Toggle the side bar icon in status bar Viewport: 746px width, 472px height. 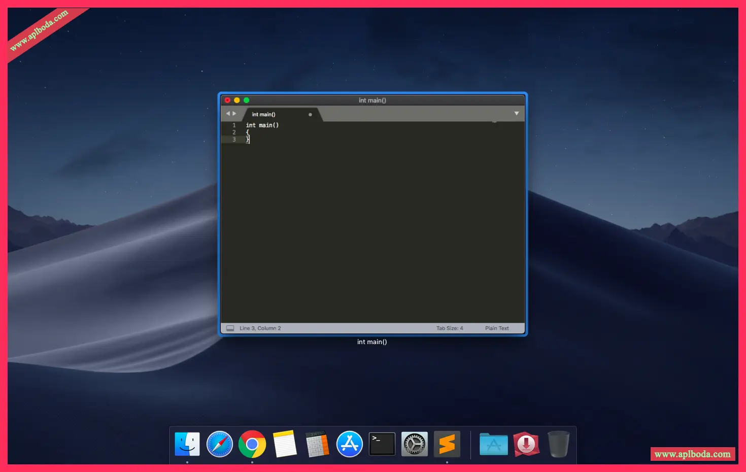[230, 328]
